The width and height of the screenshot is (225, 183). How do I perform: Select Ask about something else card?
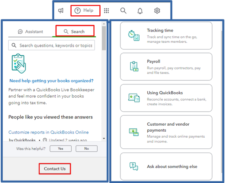(166, 166)
